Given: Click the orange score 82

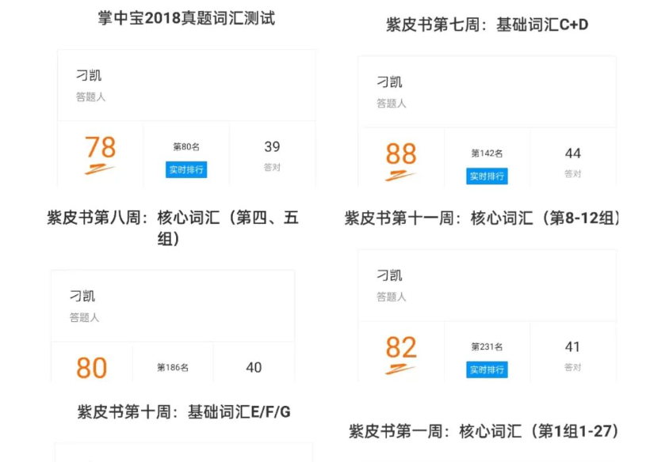Looking at the screenshot, I should click(401, 346).
